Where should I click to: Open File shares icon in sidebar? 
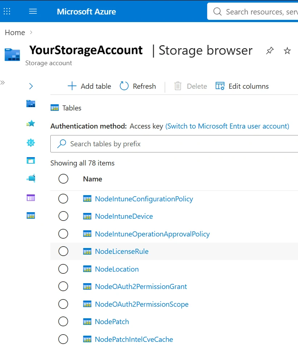[31, 178]
